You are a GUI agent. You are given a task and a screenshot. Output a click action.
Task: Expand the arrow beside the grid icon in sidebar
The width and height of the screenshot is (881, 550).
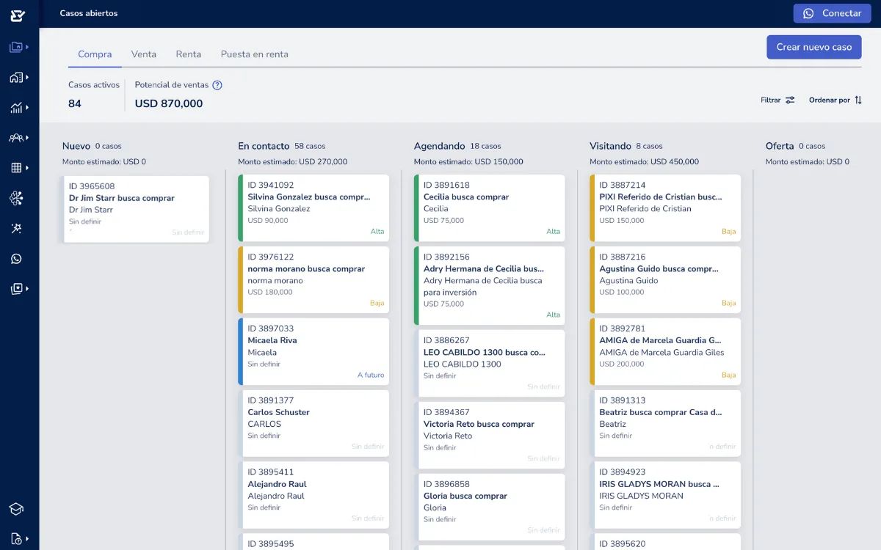tap(27, 168)
